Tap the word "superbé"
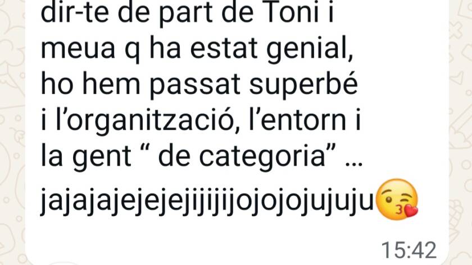The image size is (472, 265). (303, 85)
